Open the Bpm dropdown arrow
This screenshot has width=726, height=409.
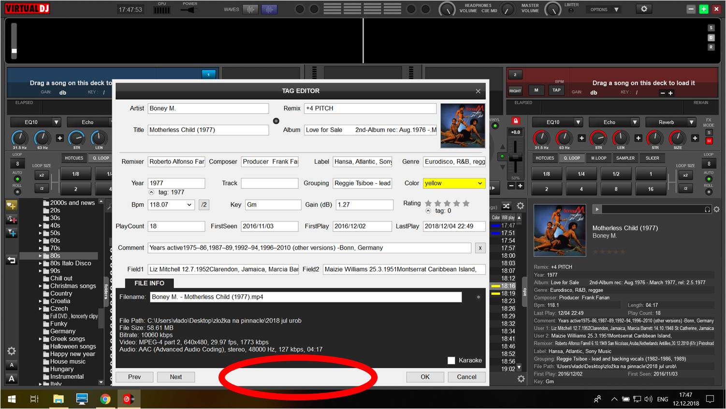189,205
